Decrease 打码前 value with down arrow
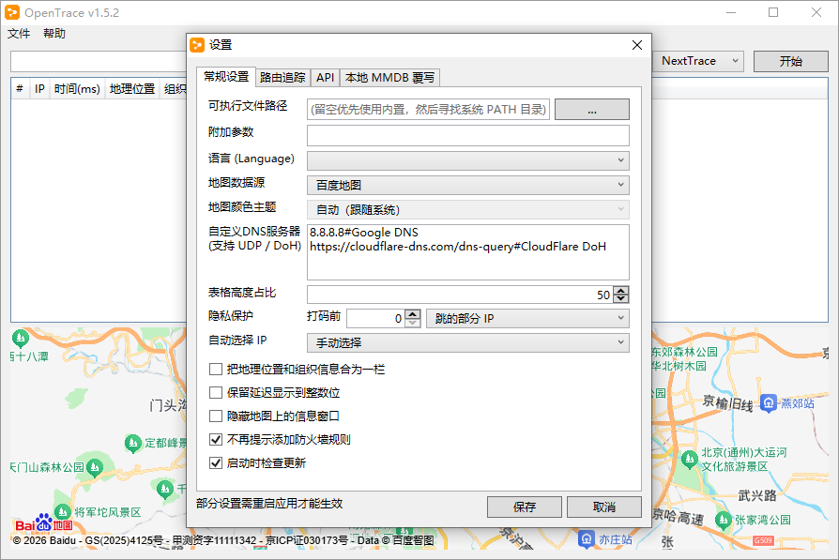Image resolution: width=839 pixels, height=560 pixels. tap(413, 322)
